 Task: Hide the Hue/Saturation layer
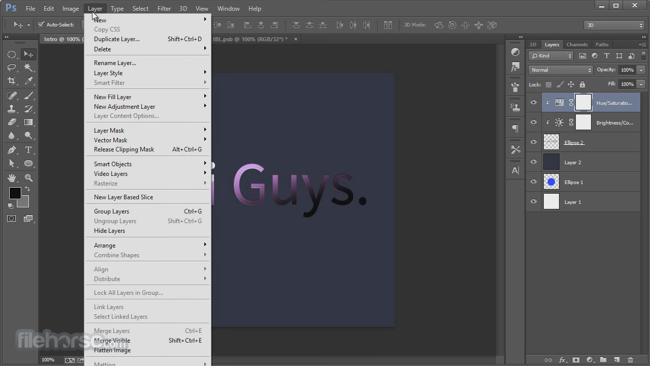click(x=534, y=103)
